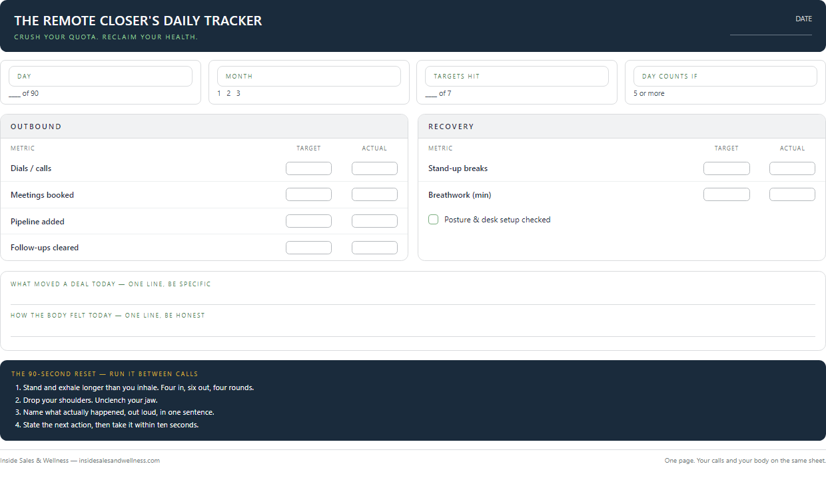Click the Follow-ups cleared actual box
Screen dimensions: 826x486
(x=374, y=248)
